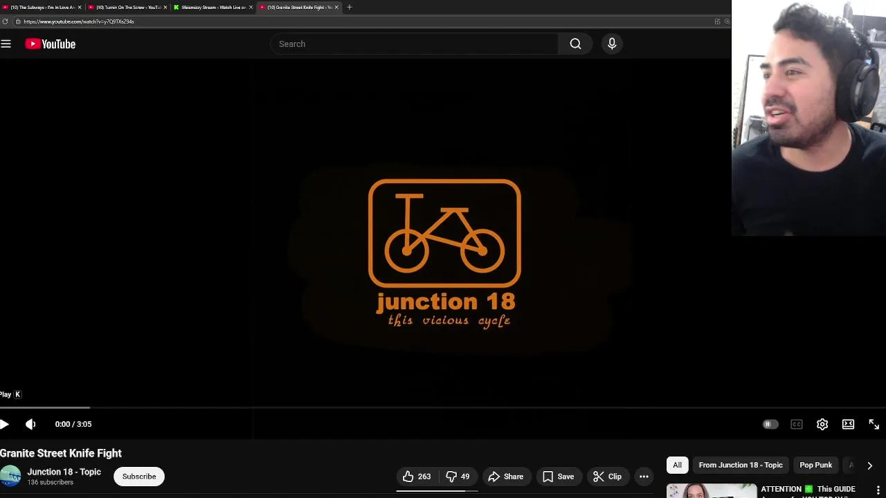The height and width of the screenshot is (498, 886).
Task: Subscribe to Junction 18 - Topic
Action: coord(139,477)
